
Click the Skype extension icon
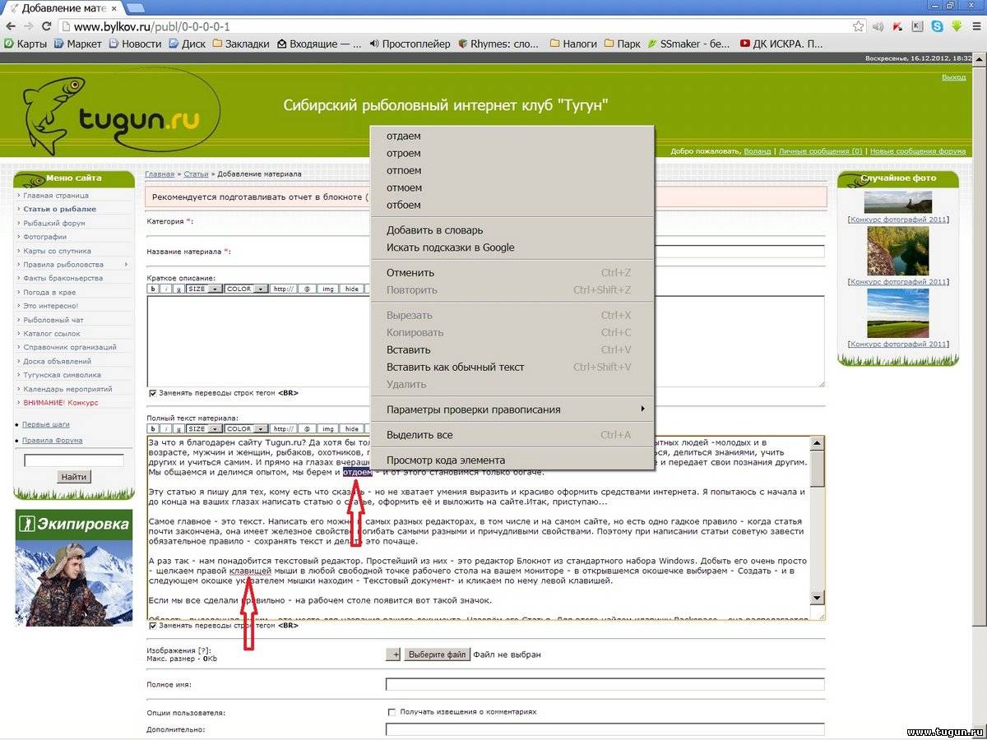tap(937, 26)
